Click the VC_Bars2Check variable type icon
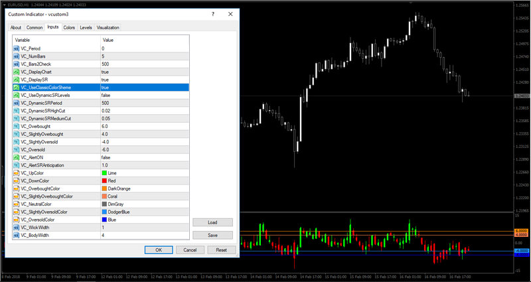531x282 pixels. pyautogui.click(x=16, y=64)
